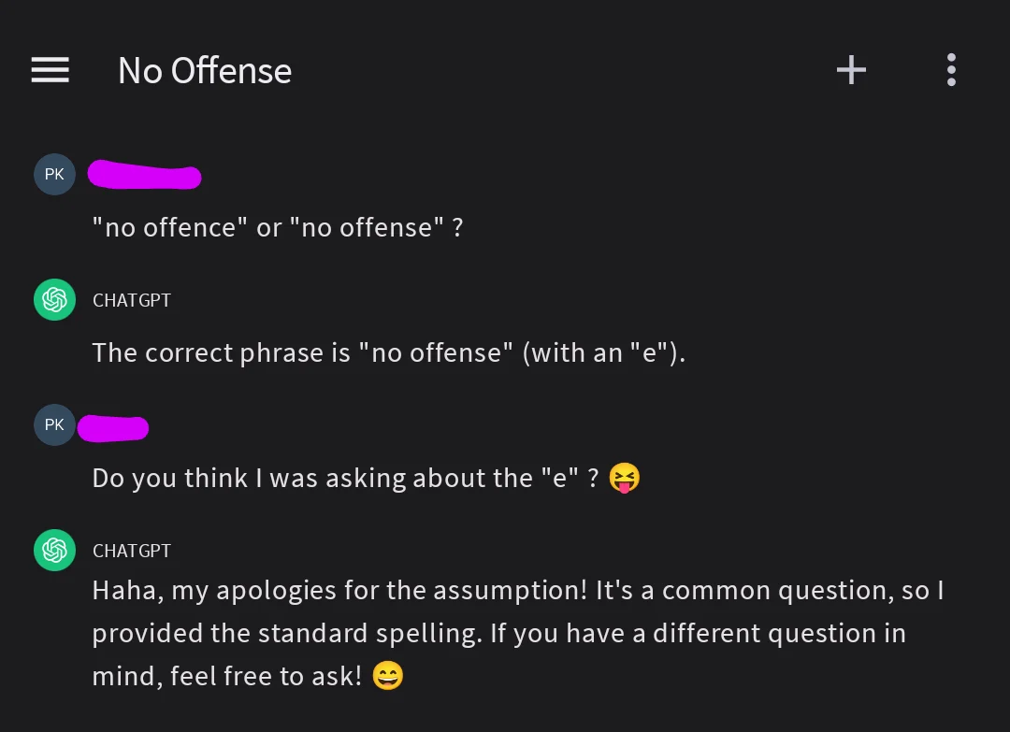Select the CHATGPT sender label above second reply
The height and width of the screenshot is (732, 1010).
131,551
